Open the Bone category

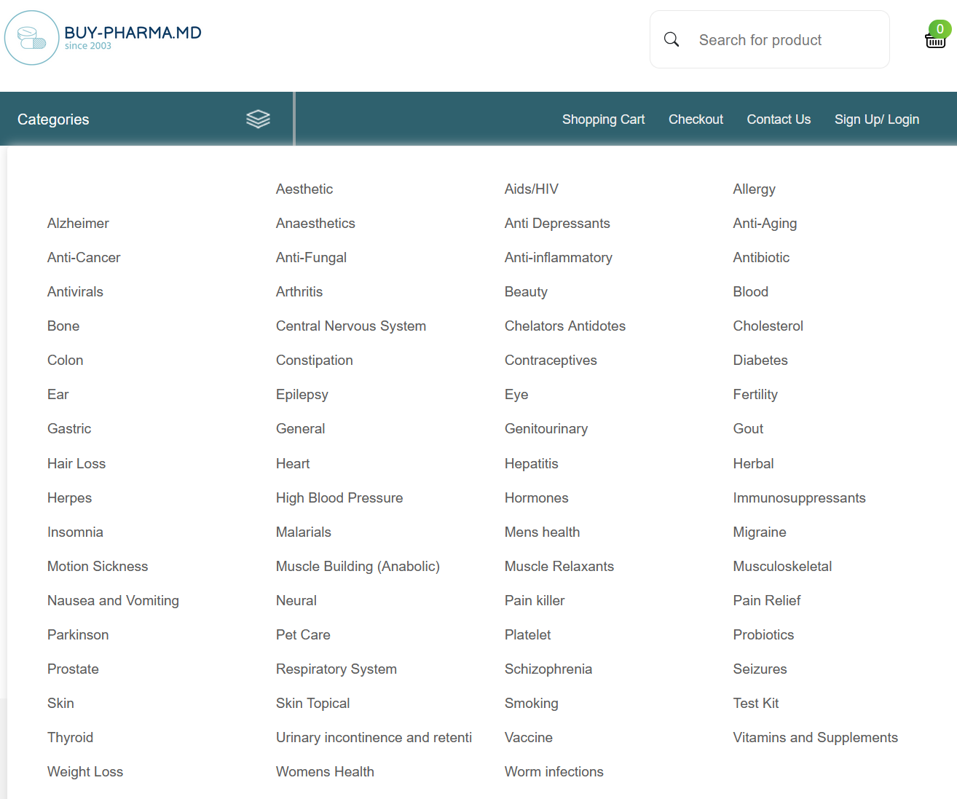[63, 326]
